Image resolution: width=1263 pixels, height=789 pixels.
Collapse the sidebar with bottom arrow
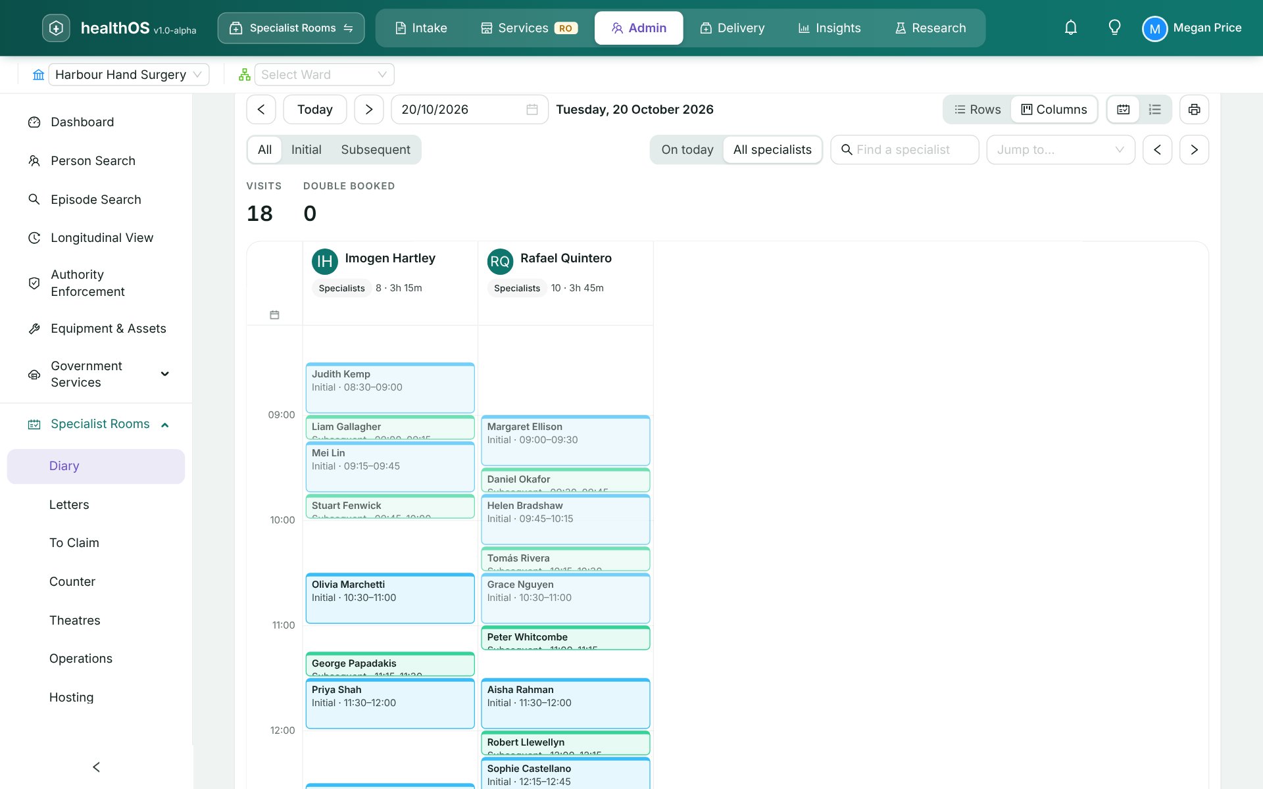point(96,767)
